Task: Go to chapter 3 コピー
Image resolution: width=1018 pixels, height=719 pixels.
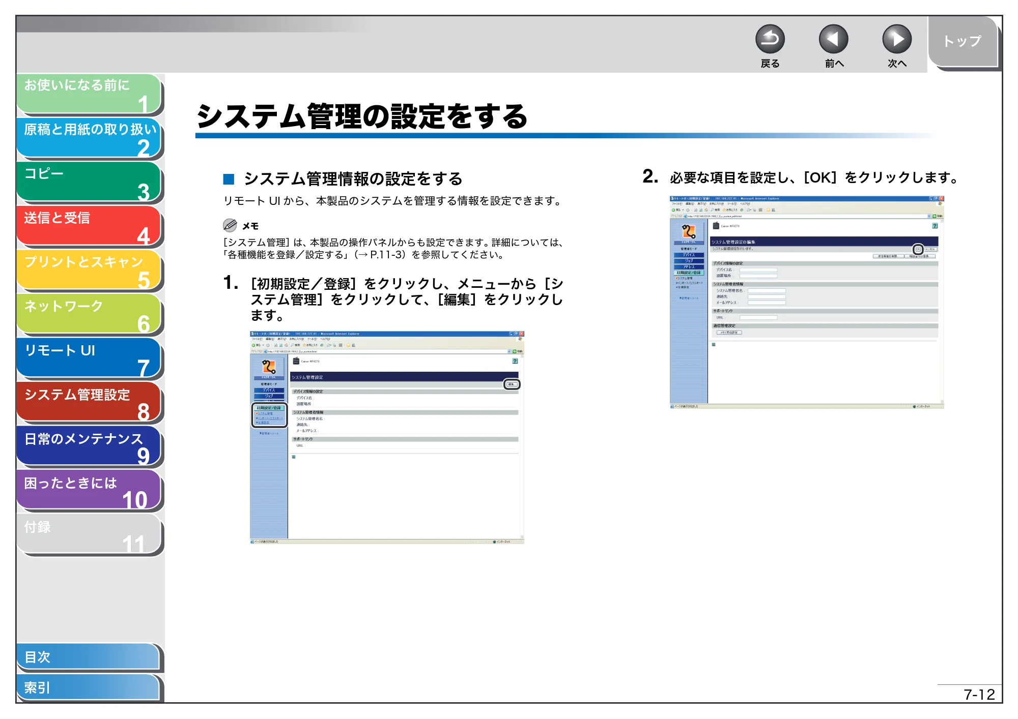Action: 89,183
